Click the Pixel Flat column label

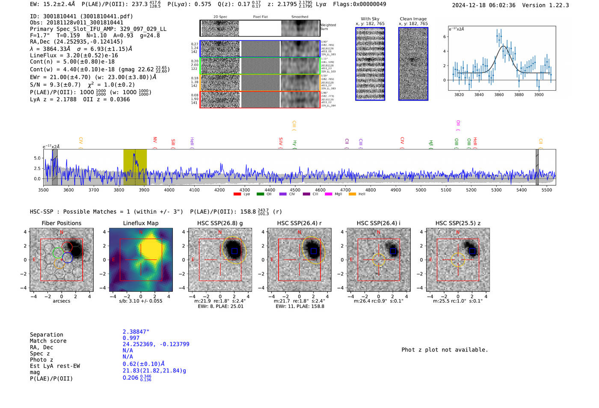point(260,17)
